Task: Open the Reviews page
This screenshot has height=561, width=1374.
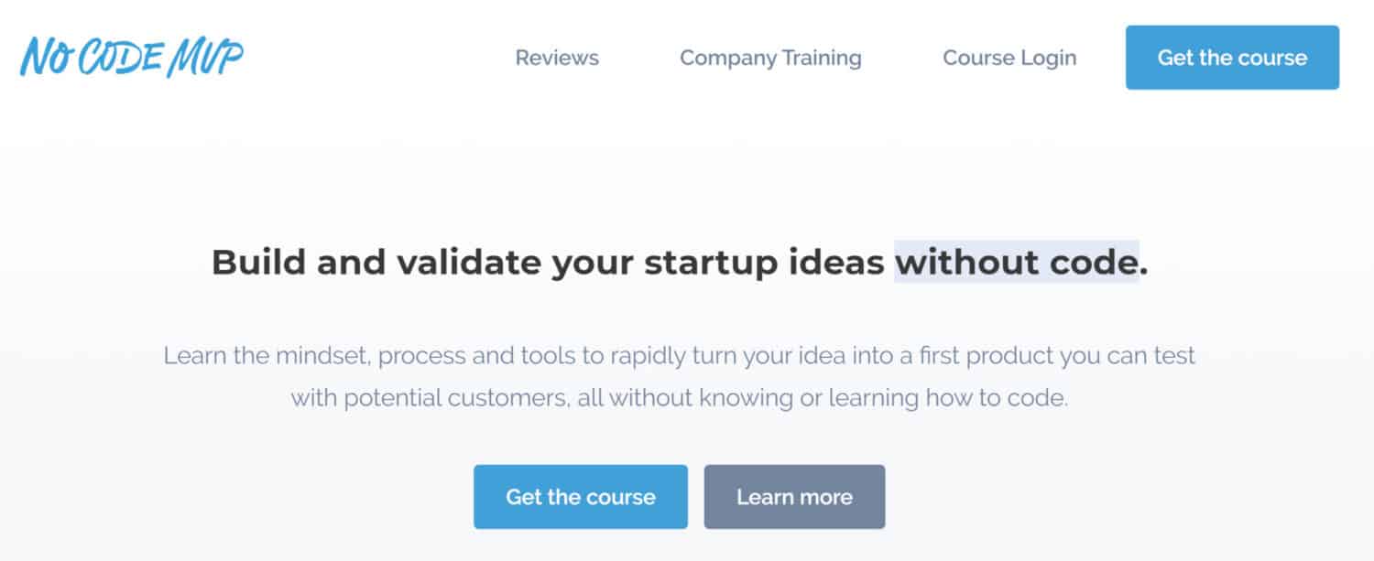Action: click(x=557, y=58)
